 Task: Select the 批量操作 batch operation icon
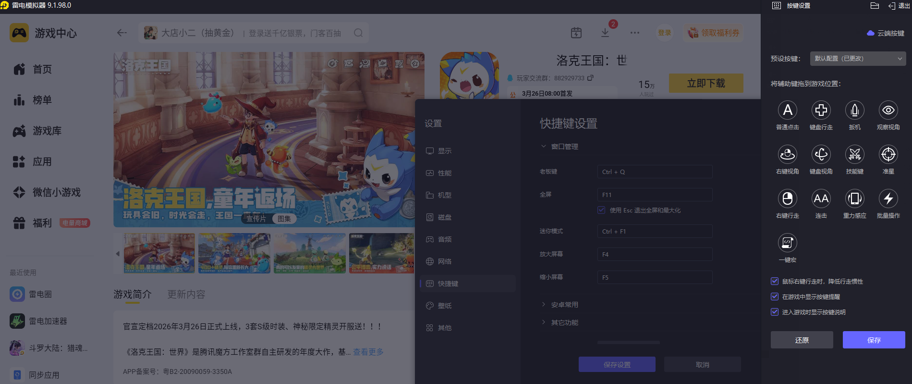(888, 198)
